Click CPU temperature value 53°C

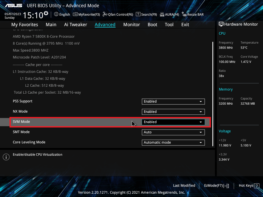click(244, 48)
